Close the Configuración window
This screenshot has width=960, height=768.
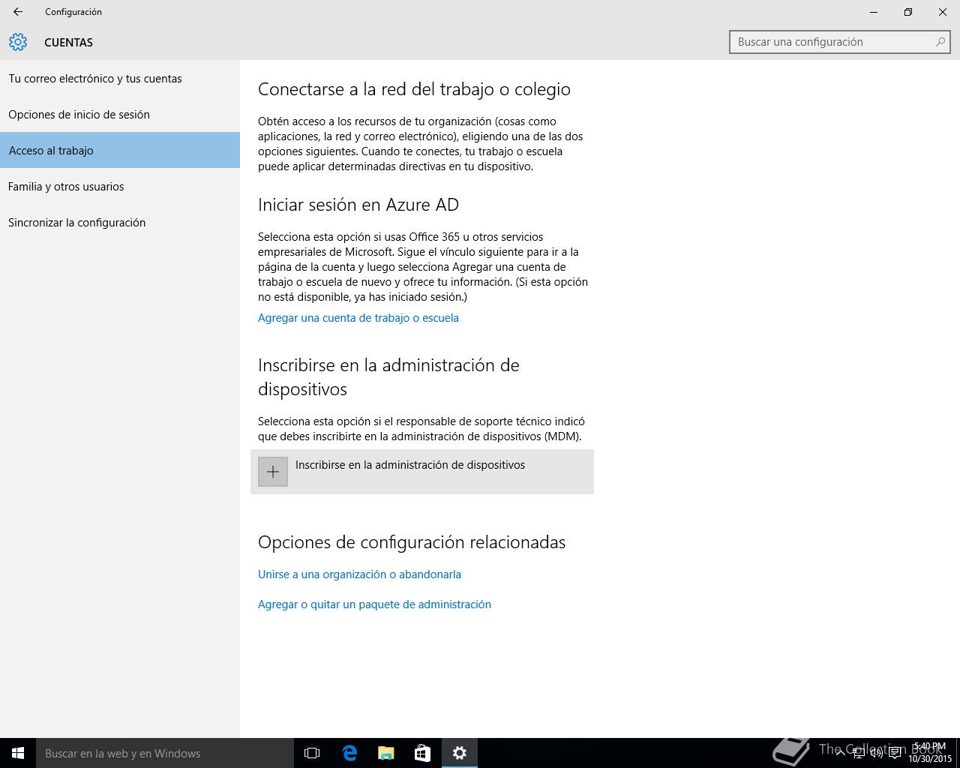pyautogui.click(x=943, y=12)
